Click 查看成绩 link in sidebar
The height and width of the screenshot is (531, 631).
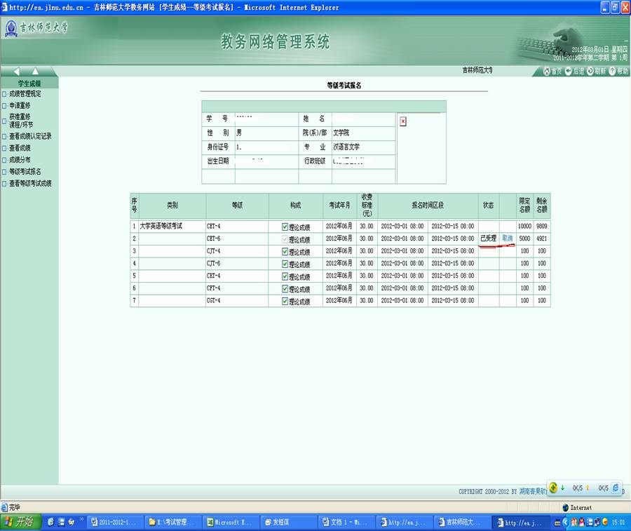point(20,148)
